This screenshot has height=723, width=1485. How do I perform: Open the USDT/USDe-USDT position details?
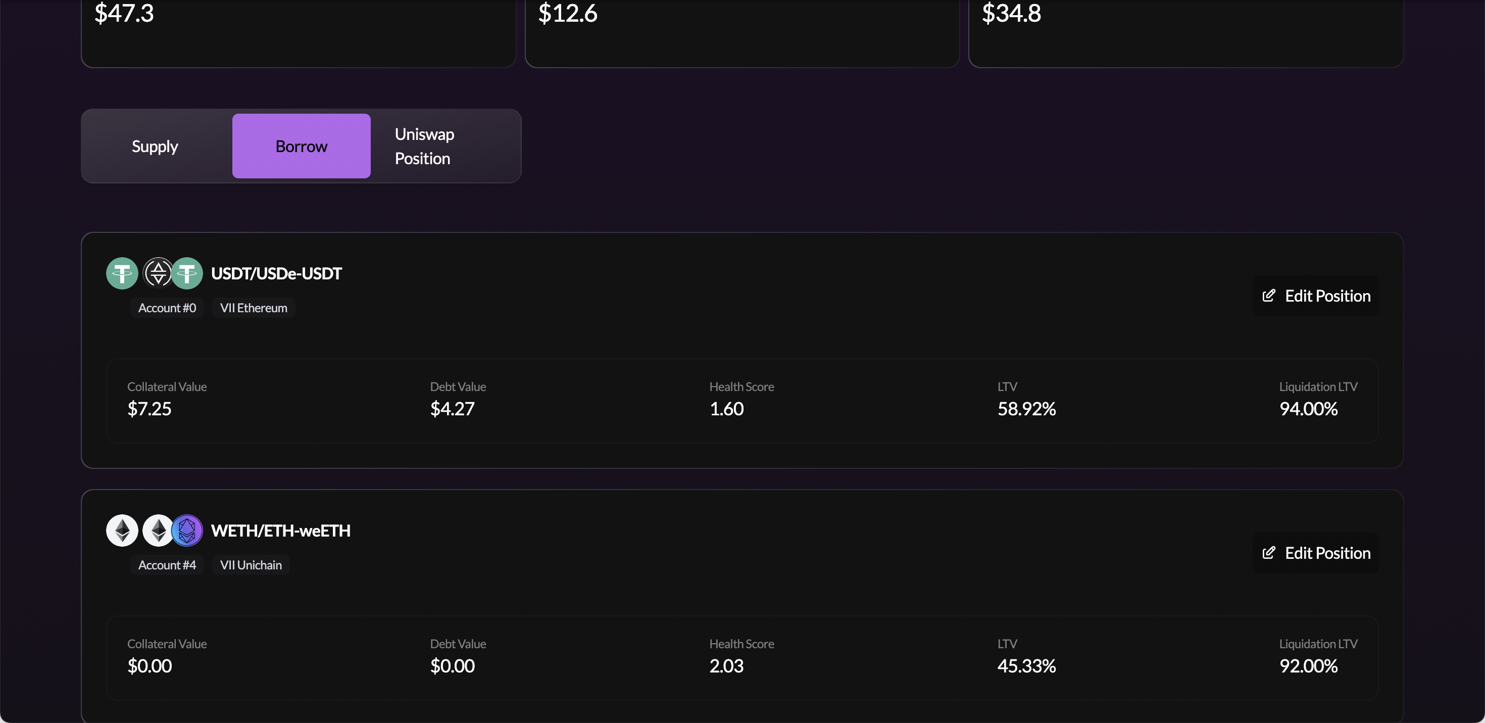[277, 273]
